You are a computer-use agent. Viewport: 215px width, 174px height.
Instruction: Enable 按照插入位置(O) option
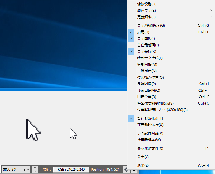pos(171,77)
